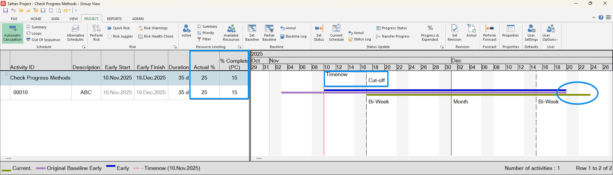The height and width of the screenshot is (175, 613).
Task: Run Quick Risk analysis
Action: [118, 28]
